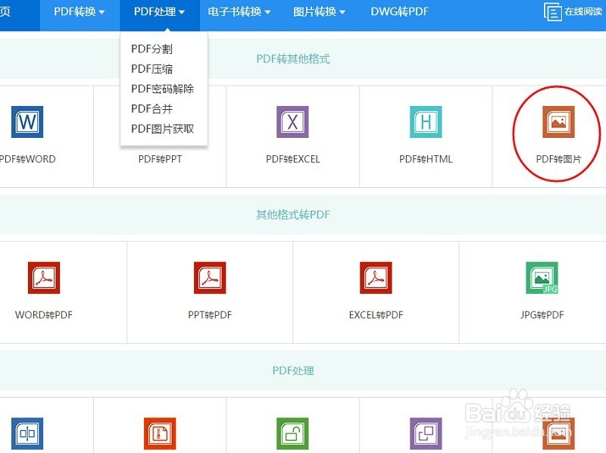Select PDF压缩 from the dropdown list
Image resolution: width=606 pixels, height=453 pixels.
click(152, 69)
